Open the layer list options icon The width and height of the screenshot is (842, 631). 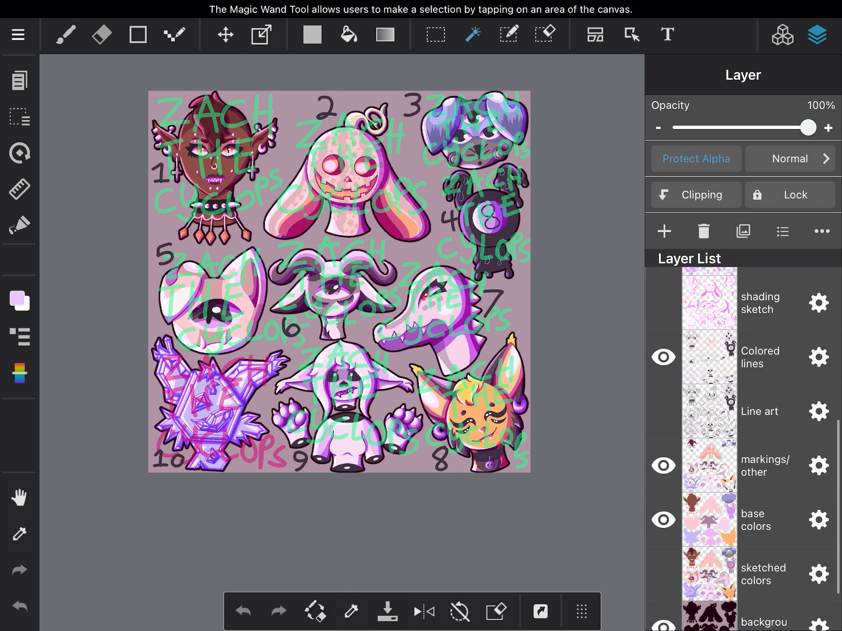(x=782, y=231)
